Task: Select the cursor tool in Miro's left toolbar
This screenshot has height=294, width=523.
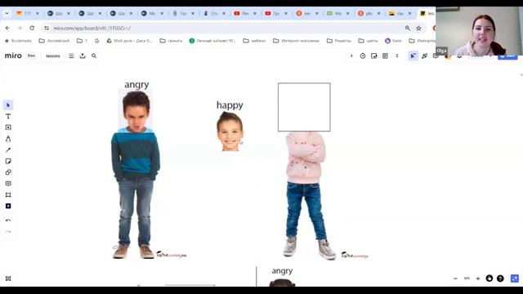Action: click(8, 105)
